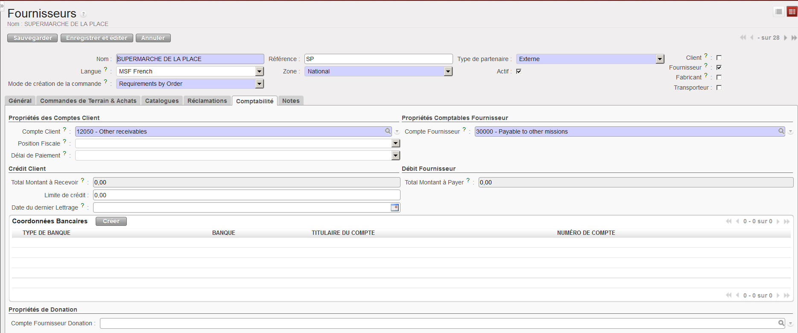Click help icon next to Fournisseurs title
The height and width of the screenshot is (333, 798).
pos(84,14)
